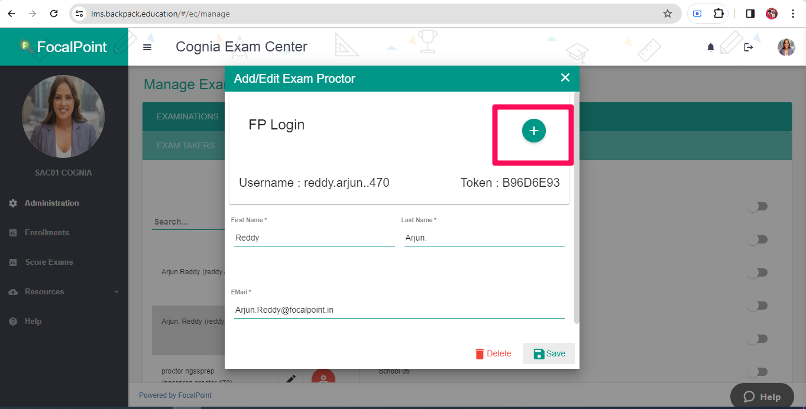Open the hamburger navigation menu
The image size is (806, 409).
point(147,47)
